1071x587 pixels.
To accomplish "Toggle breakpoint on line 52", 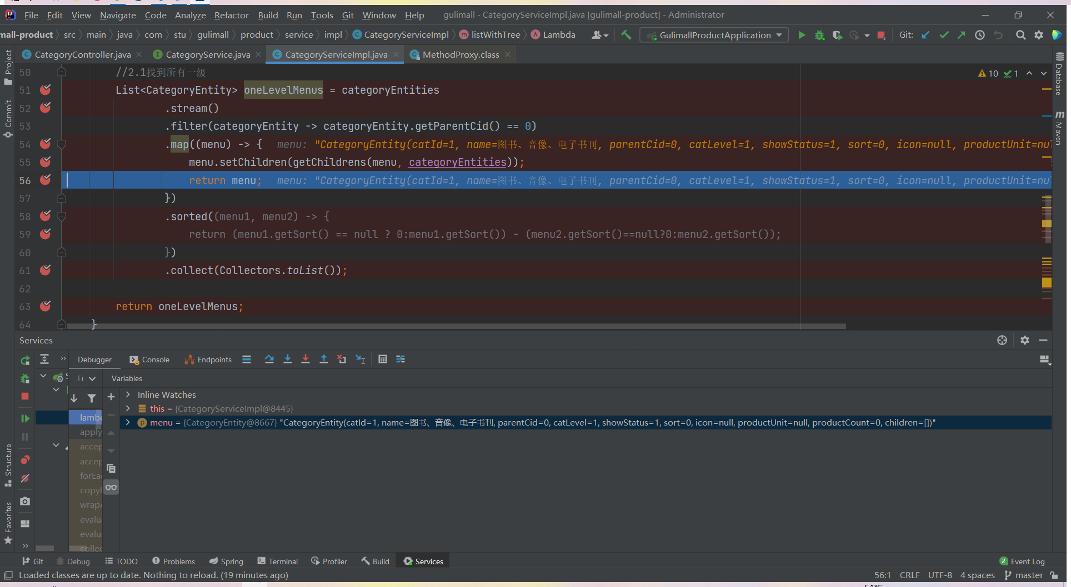I will 46,108.
